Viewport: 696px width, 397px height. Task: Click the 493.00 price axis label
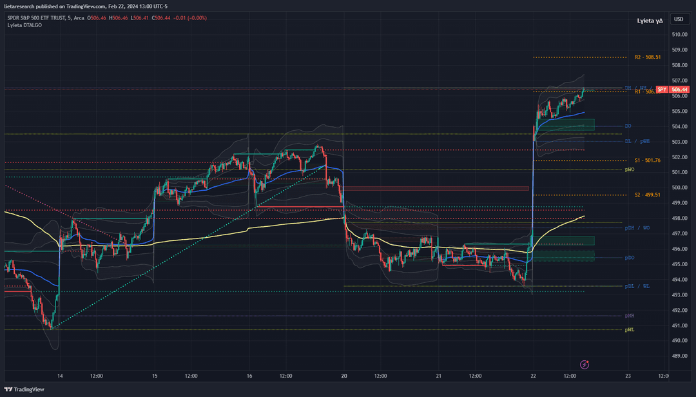point(679,295)
